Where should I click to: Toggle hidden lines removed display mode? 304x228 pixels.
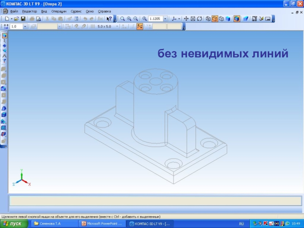tap(215, 19)
